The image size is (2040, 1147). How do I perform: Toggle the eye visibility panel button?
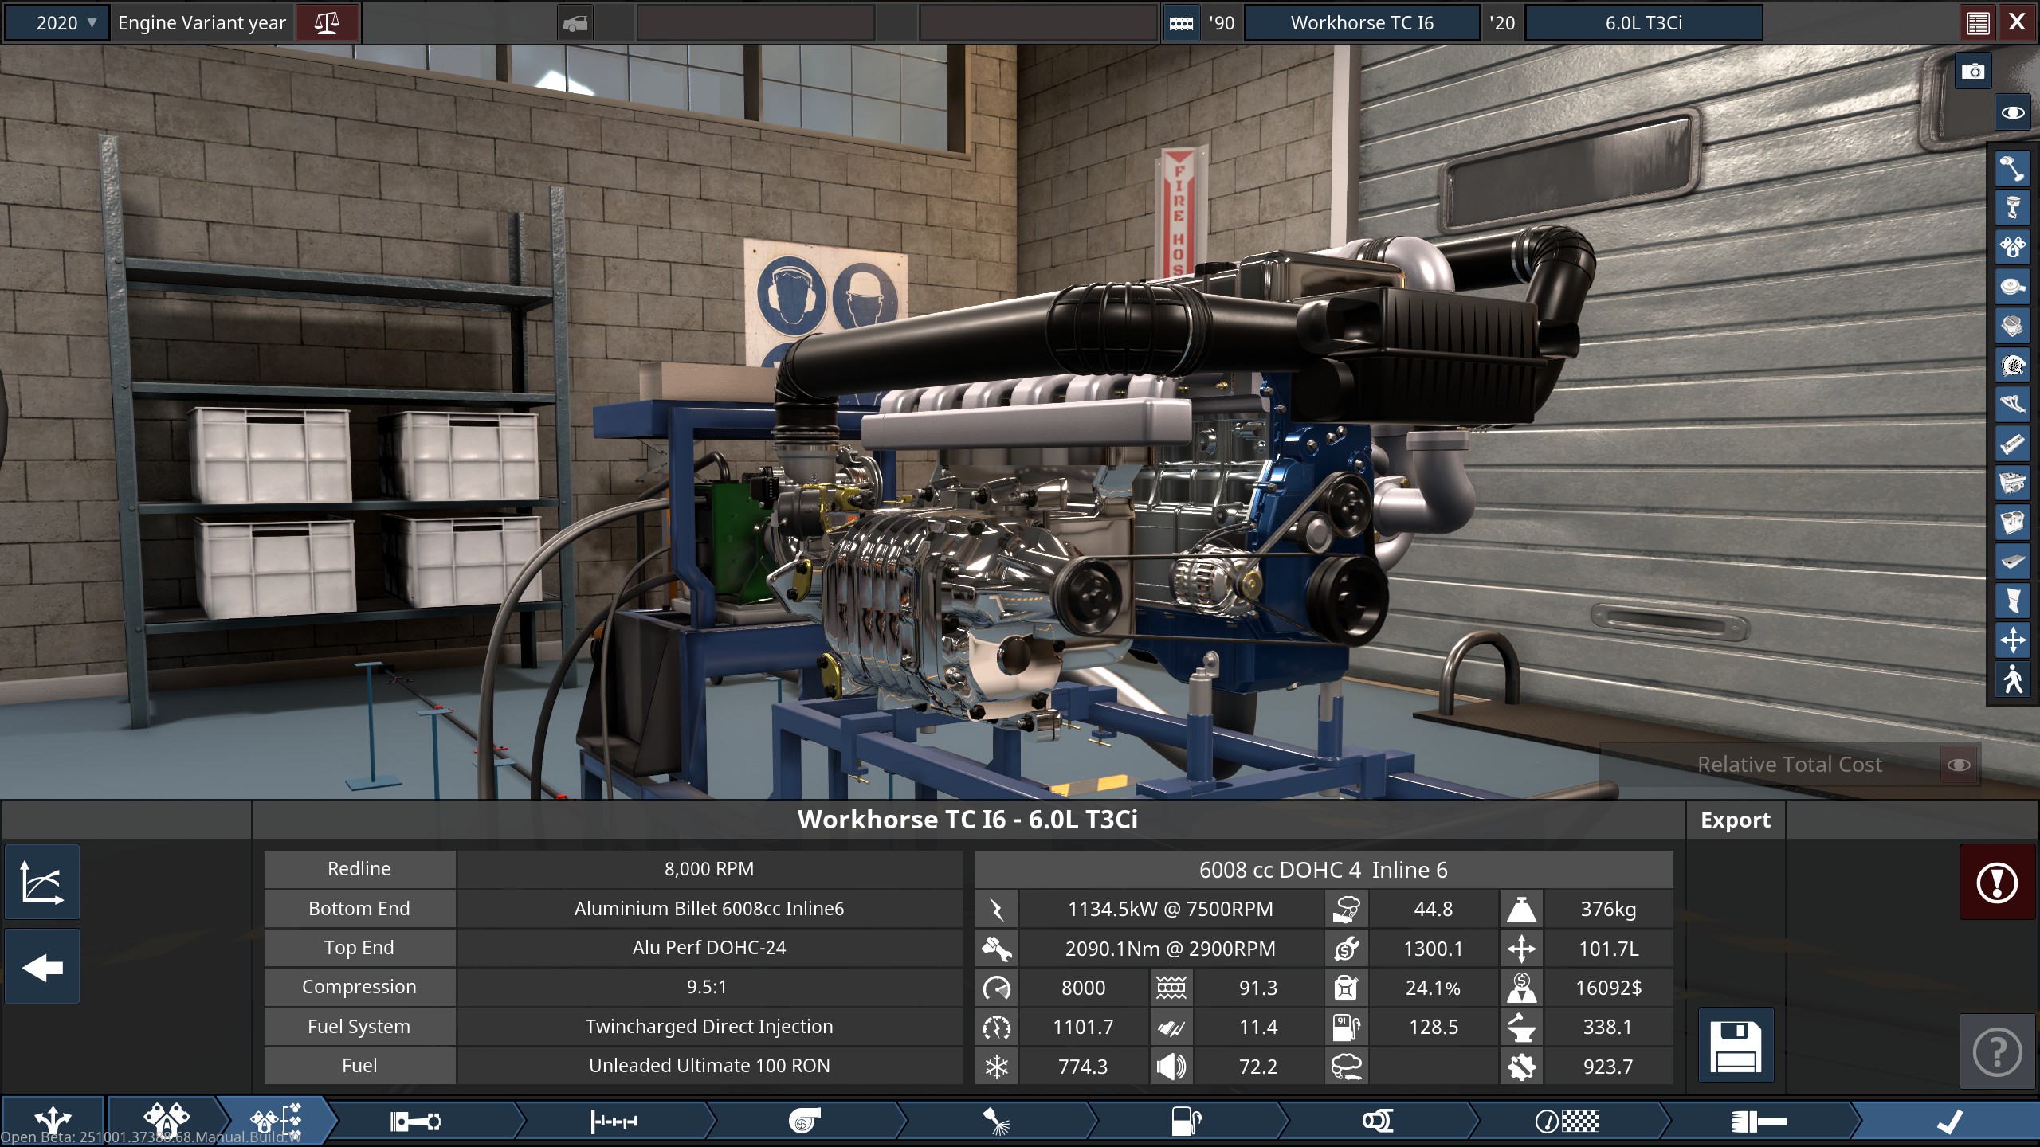2013,112
